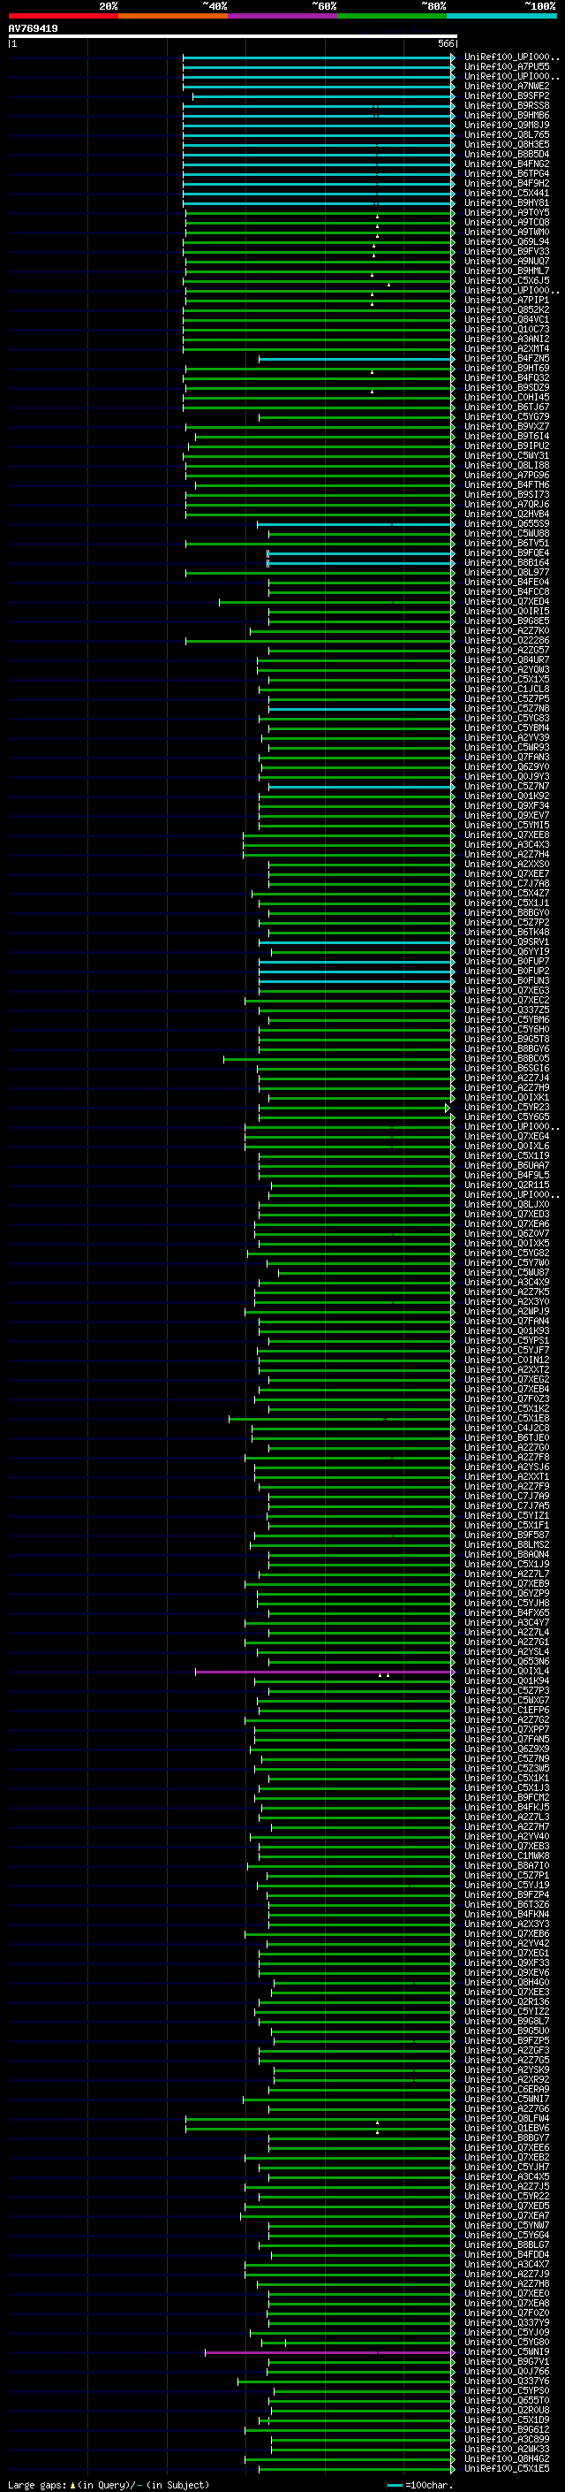Select the UniRef100_Q2R115 label
565x2492 pixels.
(507, 1185)
